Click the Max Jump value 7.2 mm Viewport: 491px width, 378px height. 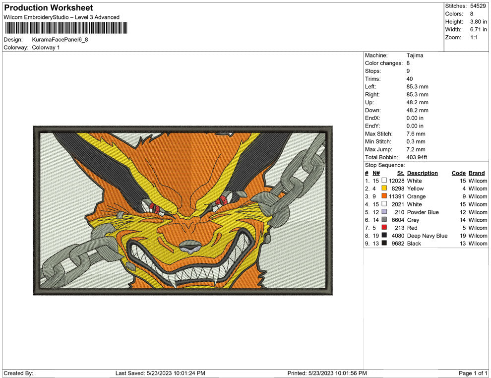point(416,149)
